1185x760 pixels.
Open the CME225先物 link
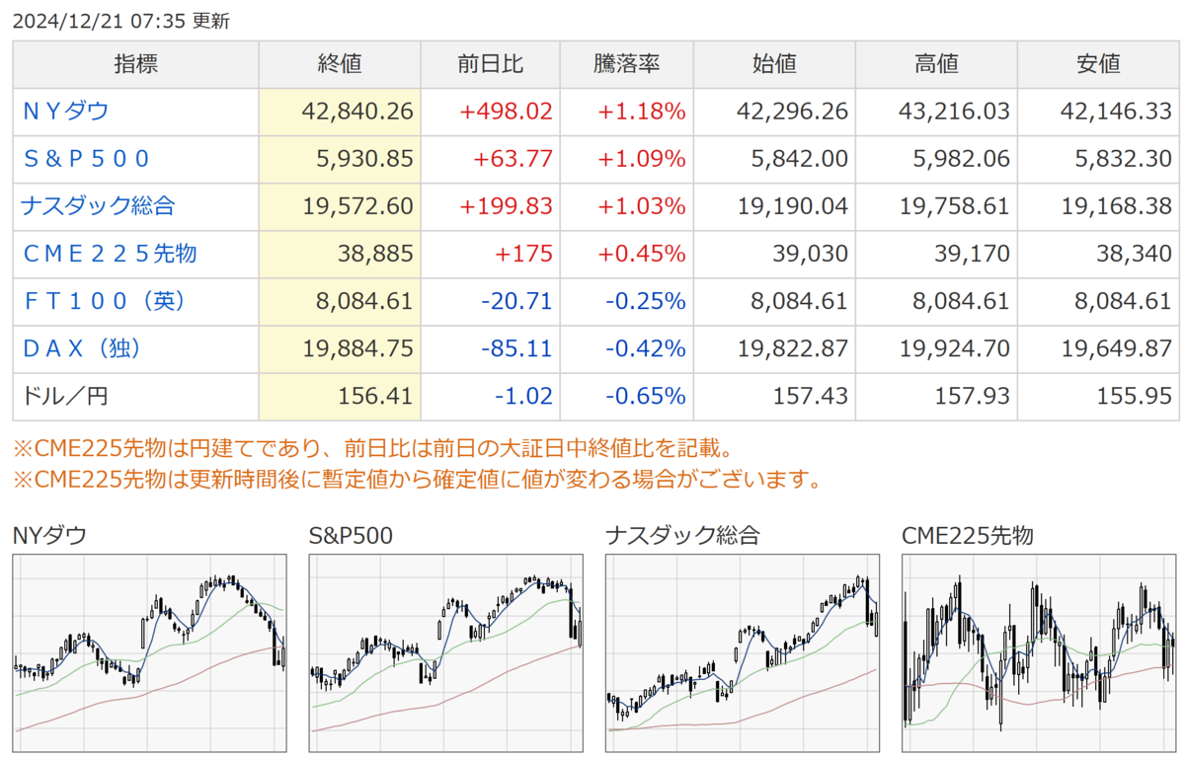tap(110, 254)
